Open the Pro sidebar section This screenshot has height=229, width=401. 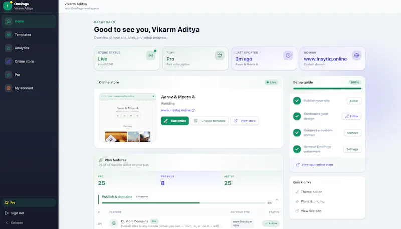point(29,75)
